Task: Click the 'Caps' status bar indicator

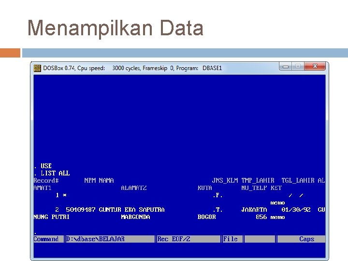Action: tap(306, 239)
